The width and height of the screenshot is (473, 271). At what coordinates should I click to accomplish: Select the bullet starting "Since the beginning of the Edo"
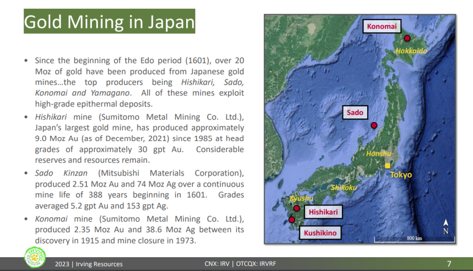pos(139,82)
